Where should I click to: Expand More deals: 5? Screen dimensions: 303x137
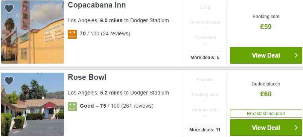coord(205,57)
